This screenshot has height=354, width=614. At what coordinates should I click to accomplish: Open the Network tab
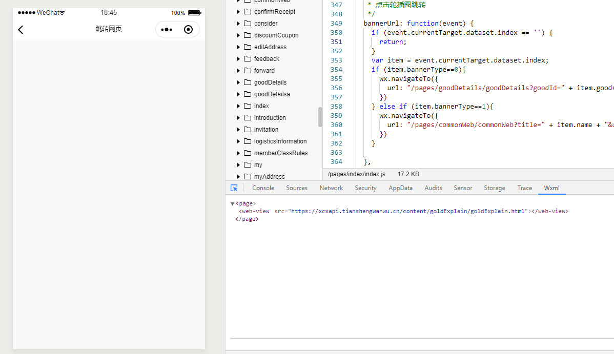(x=331, y=188)
